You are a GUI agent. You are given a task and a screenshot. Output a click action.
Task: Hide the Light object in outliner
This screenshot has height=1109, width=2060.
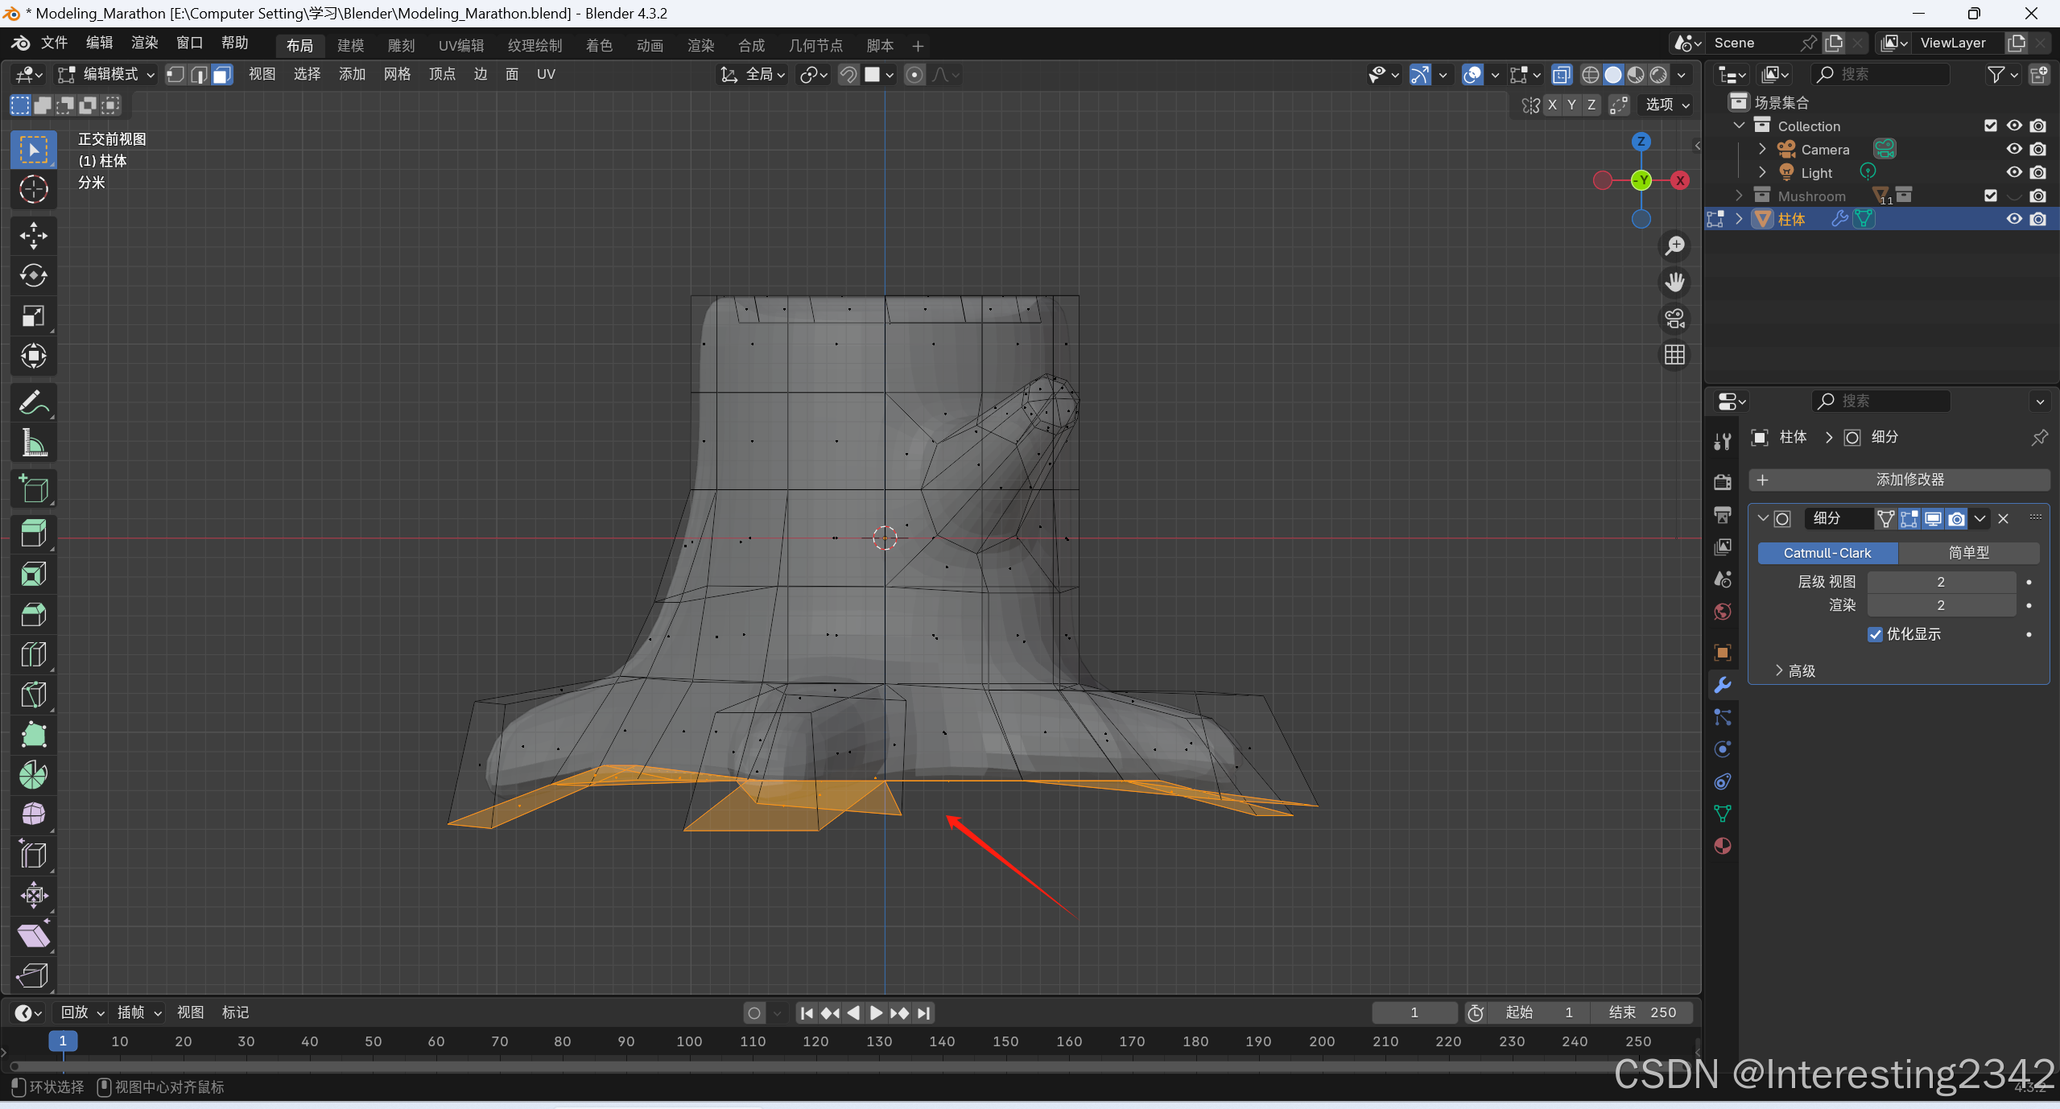click(2013, 172)
